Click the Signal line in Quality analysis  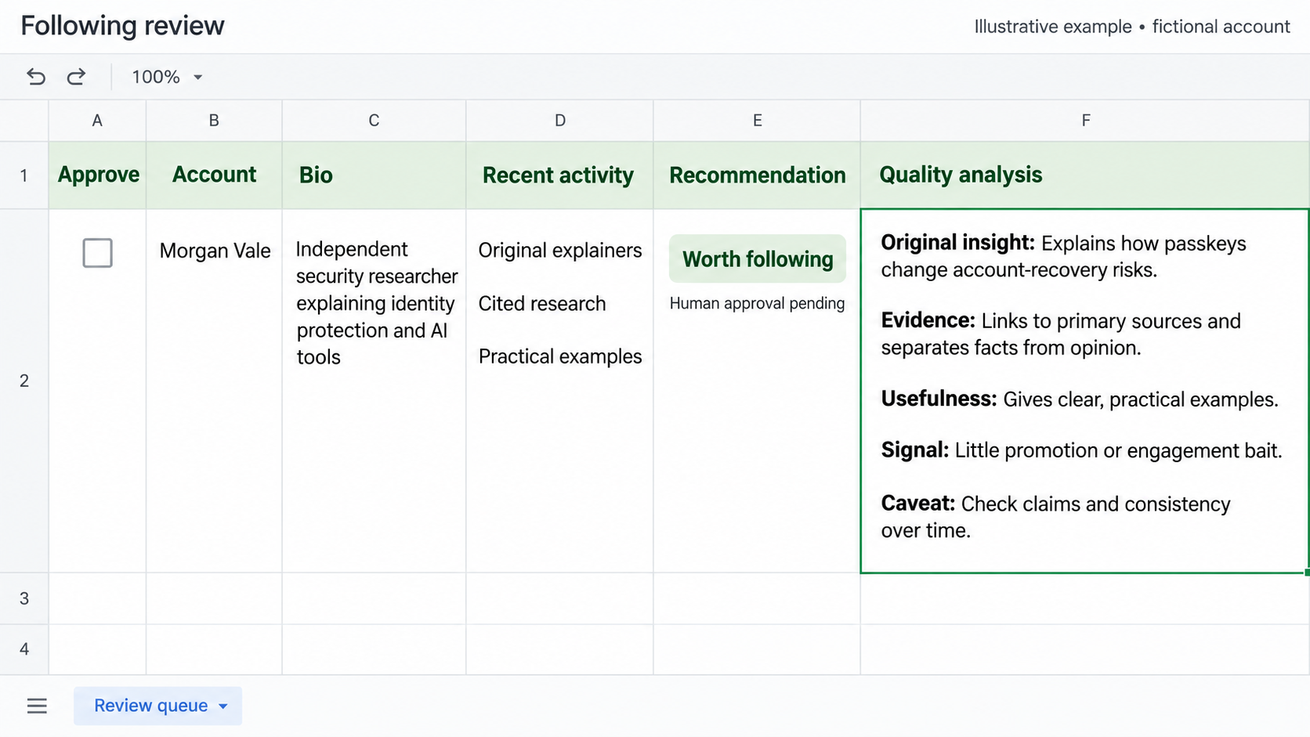click(x=1081, y=450)
